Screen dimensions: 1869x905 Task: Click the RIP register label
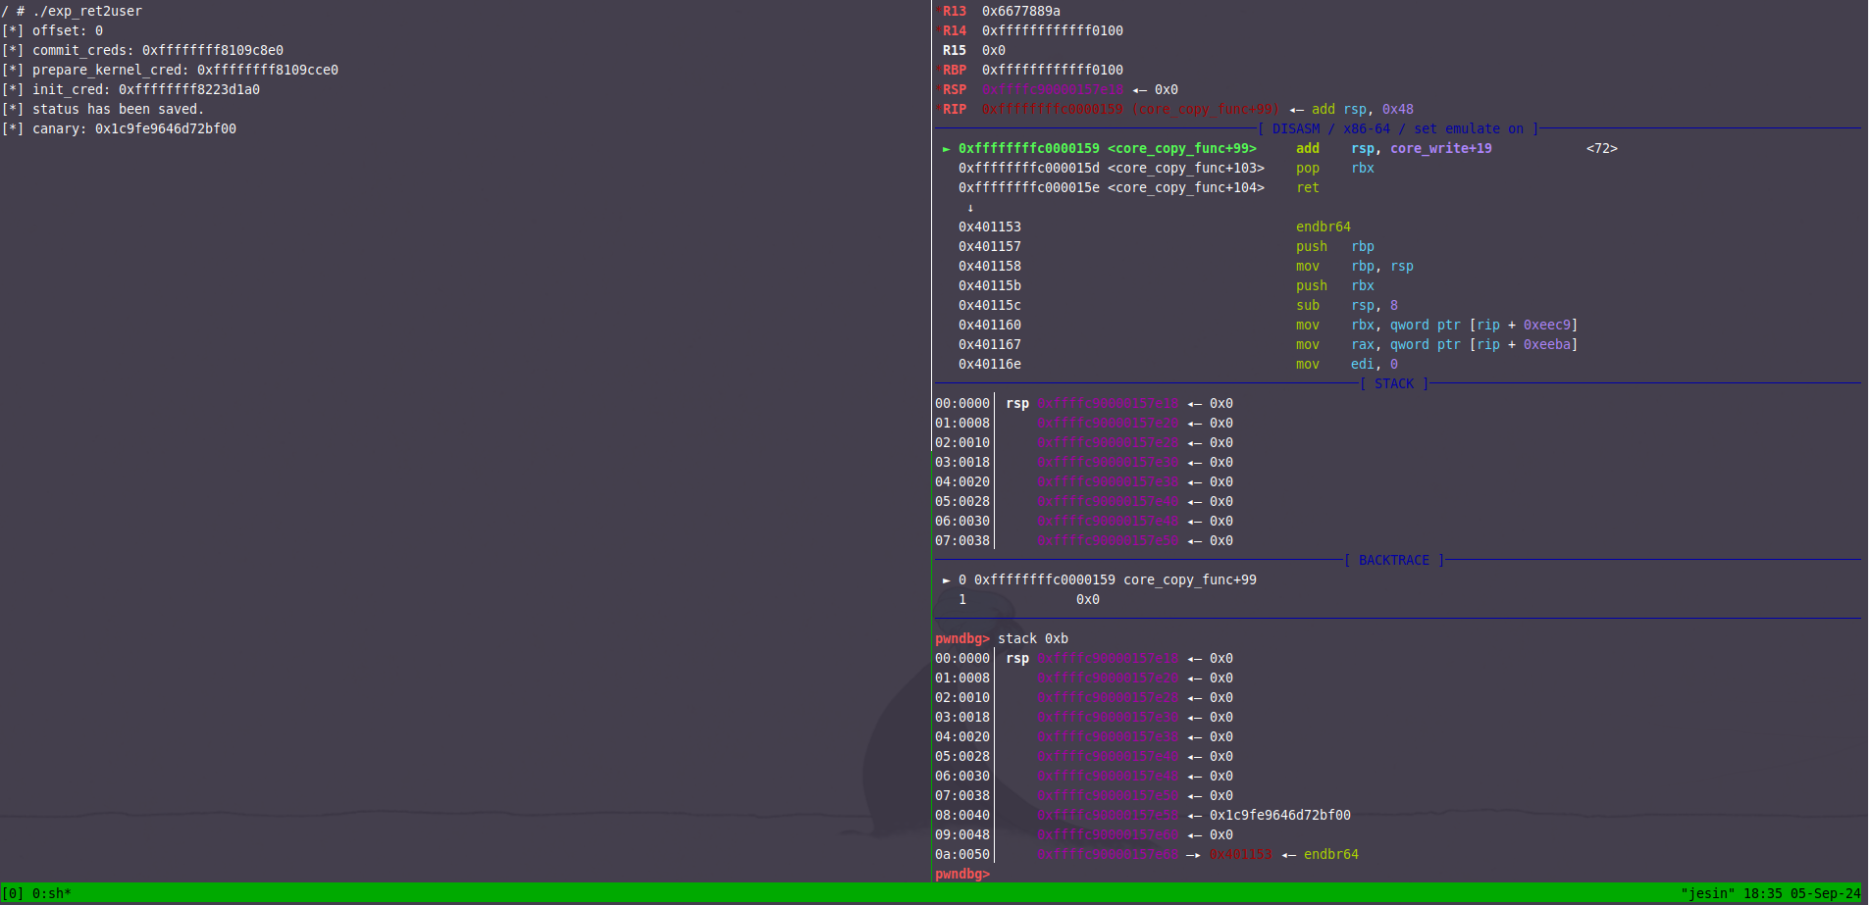(954, 109)
